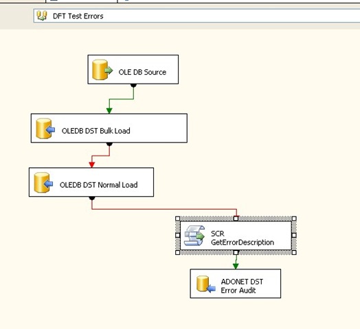Screen dimensions: 360x329
Task: Click Normal Load error output connector dot
Action: pos(92,198)
